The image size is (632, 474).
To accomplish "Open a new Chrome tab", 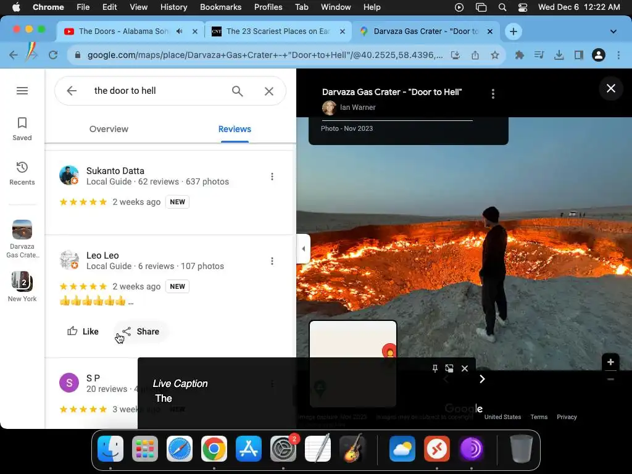I will (x=513, y=31).
